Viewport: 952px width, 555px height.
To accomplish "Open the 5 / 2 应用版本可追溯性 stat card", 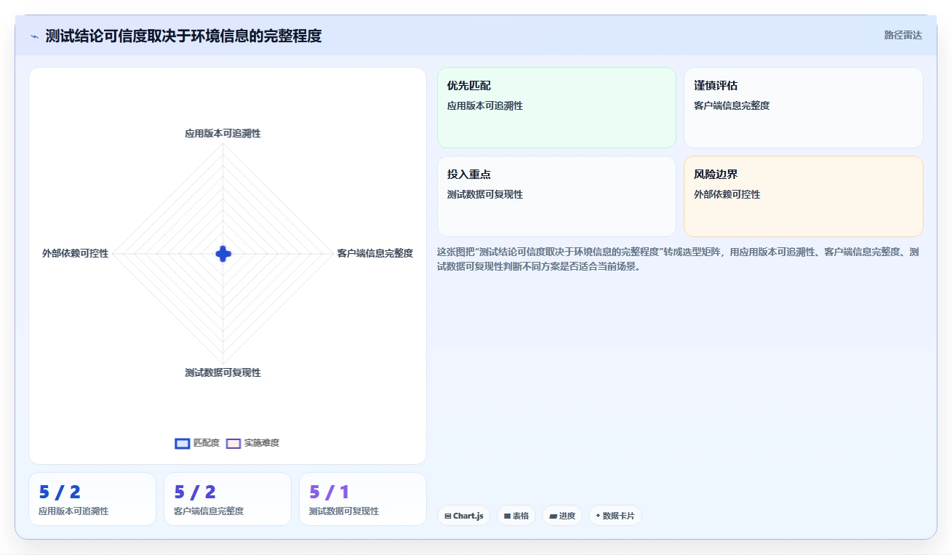I will coord(92,499).
